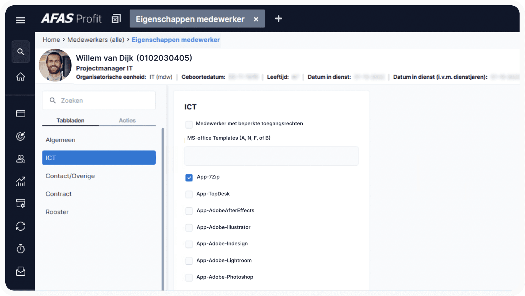Open the inbox mail icon

21,271
